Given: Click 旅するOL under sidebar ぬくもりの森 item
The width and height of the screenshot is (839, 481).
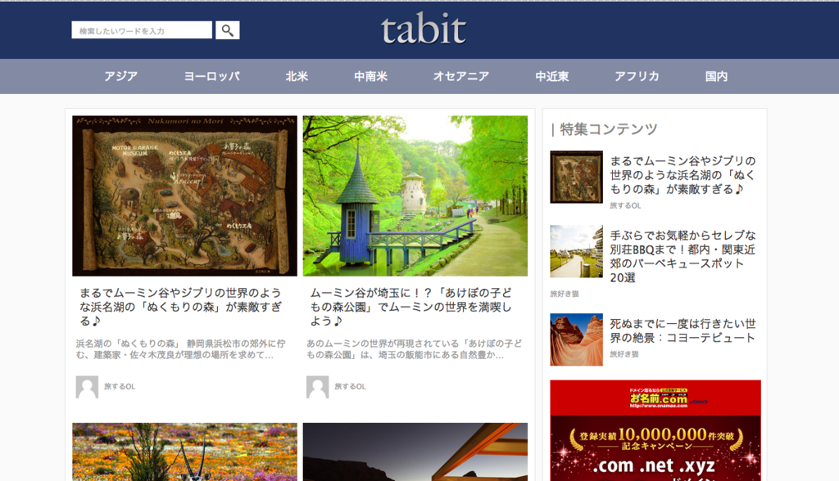Looking at the screenshot, I should point(625,206).
